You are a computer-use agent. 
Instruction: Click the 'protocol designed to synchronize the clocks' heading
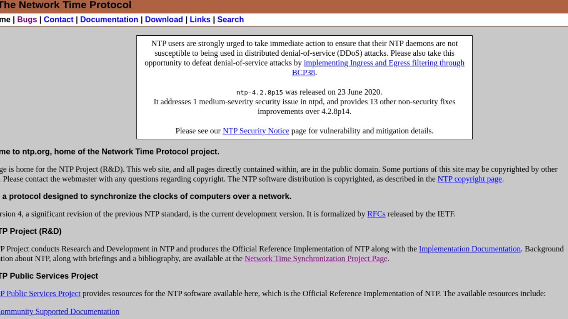[146, 196]
